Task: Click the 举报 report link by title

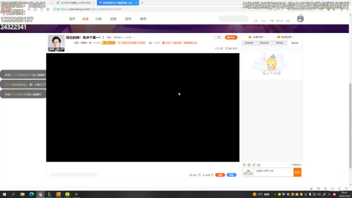Action: point(109,37)
